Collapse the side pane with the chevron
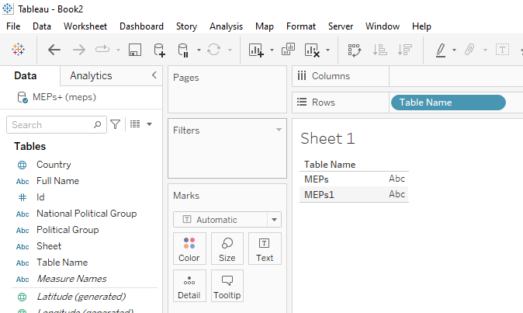Viewport: 523px width, 313px height. pos(154,75)
